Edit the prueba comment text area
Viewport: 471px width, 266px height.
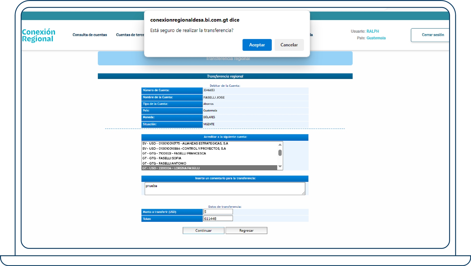224,188
